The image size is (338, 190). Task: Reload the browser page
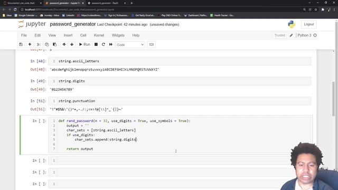pyautogui.click(x=15, y=9)
